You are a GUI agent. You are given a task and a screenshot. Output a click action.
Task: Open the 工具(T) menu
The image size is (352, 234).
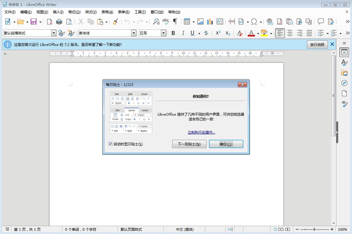(140, 12)
